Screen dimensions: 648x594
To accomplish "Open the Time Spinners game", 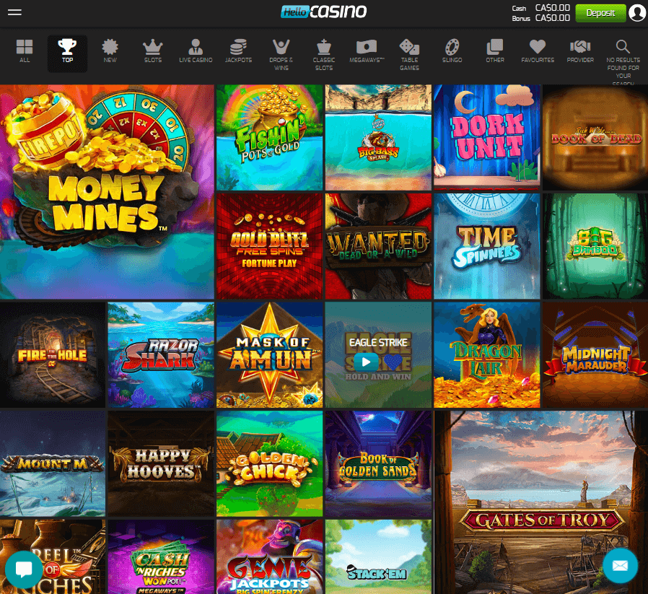I will (x=487, y=246).
